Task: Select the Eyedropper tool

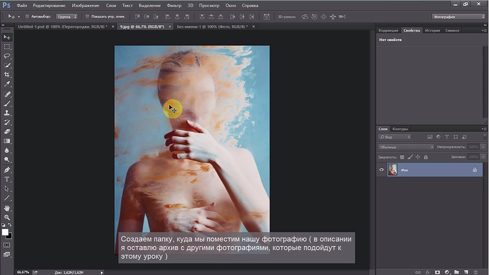Action: (x=7, y=84)
